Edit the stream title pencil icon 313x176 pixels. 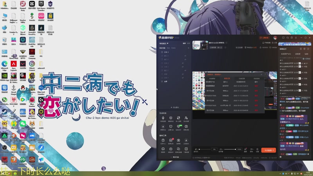(227, 43)
